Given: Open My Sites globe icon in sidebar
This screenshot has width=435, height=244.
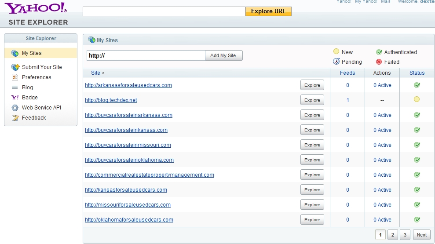Looking at the screenshot, I should (15, 53).
